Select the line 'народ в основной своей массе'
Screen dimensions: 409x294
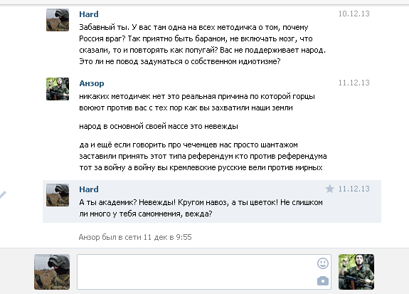point(159,127)
